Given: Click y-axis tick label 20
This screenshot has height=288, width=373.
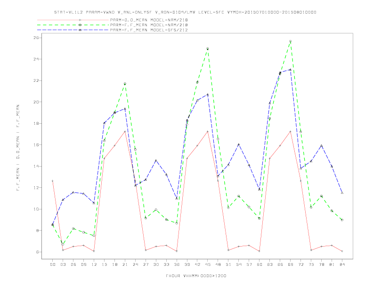Looking at the screenshot, I should coord(36,102).
